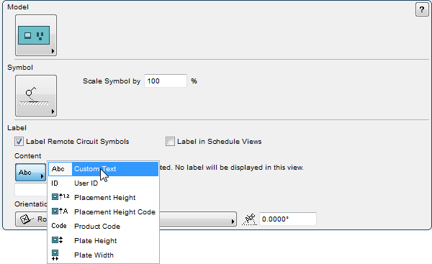Open the Model outlet thumbnail picker
This screenshot has width=432, height=264.
click(36, 35)
